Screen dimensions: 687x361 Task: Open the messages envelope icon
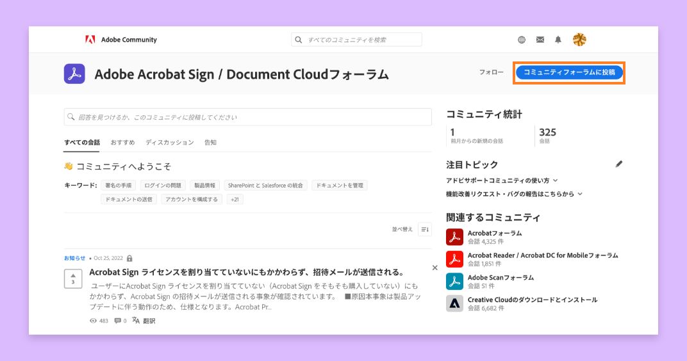(540, 40)
